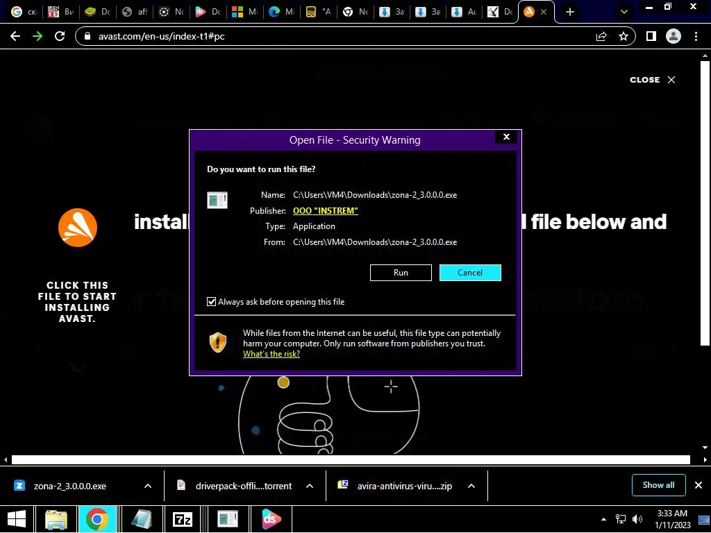
Task: Switch to the BlueStacks-icon tab
Action: click(x=97, y=12)
